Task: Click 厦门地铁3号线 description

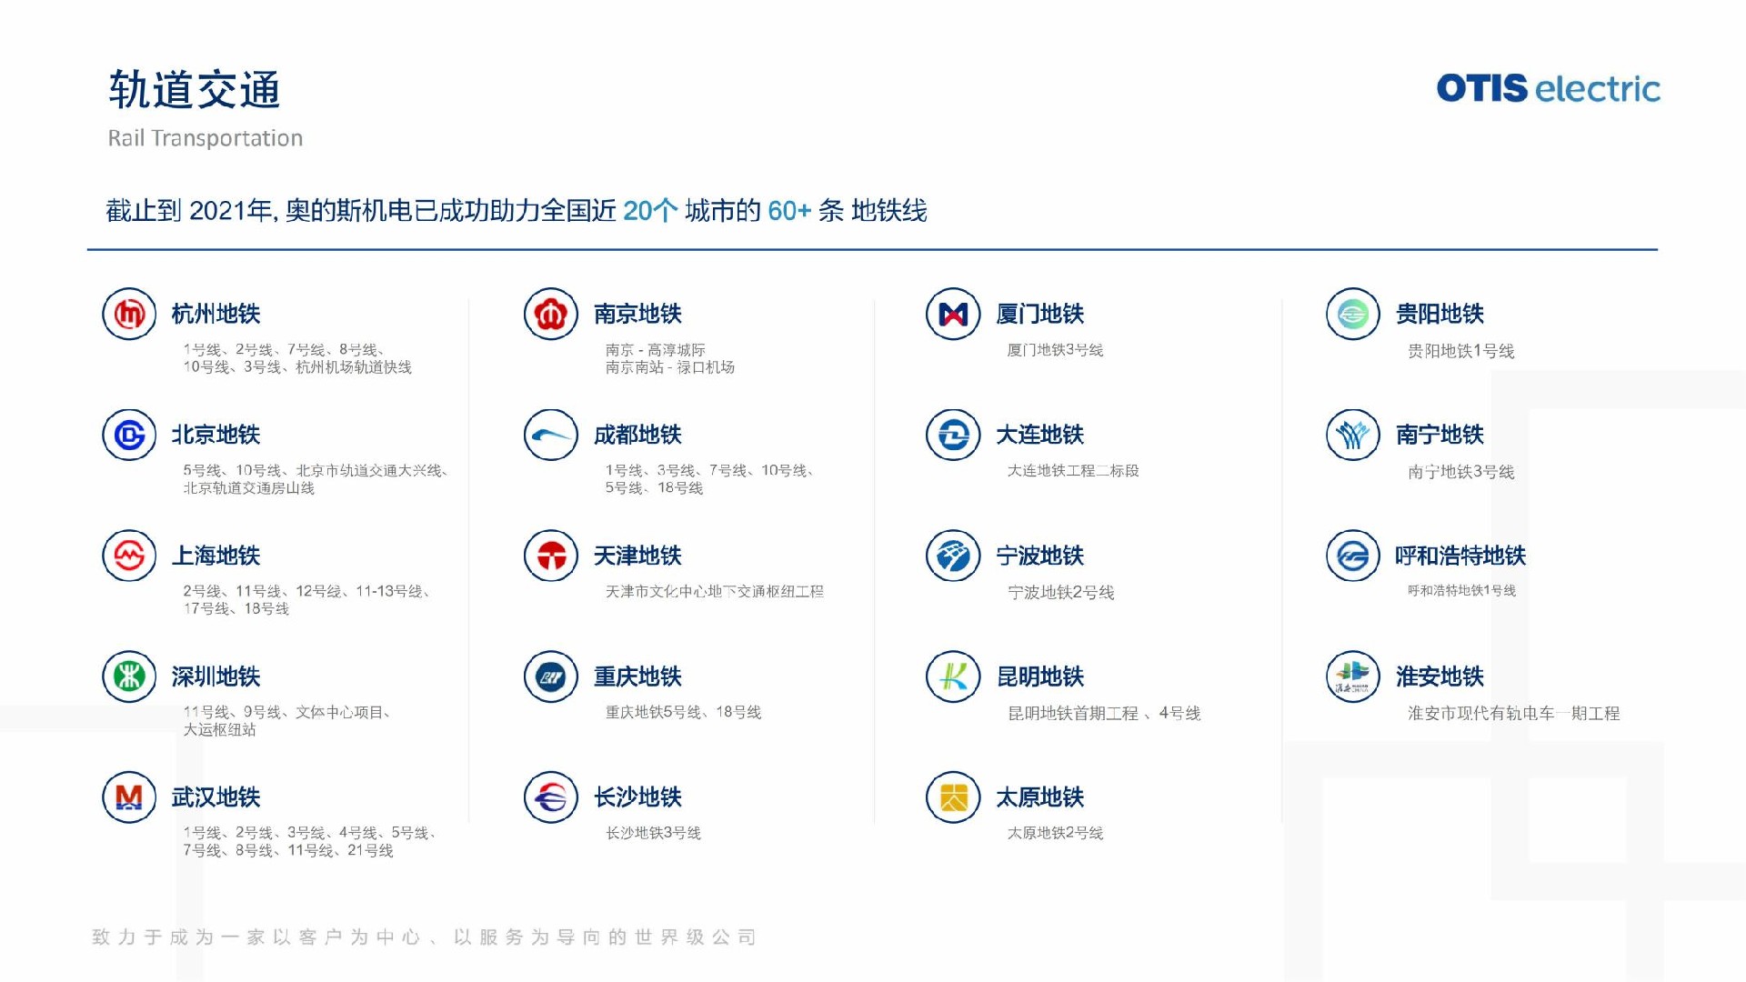Action: [1055, 350]
